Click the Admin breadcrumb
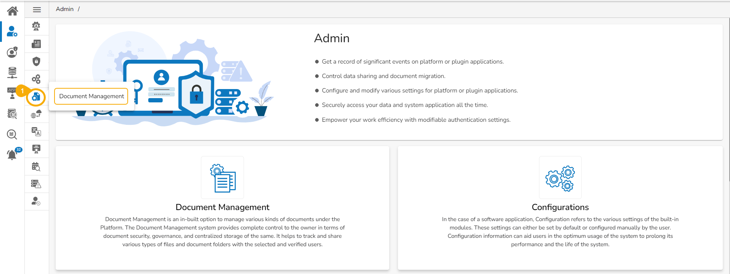Viewport: 730px width, 274px height. coord(64,9)
